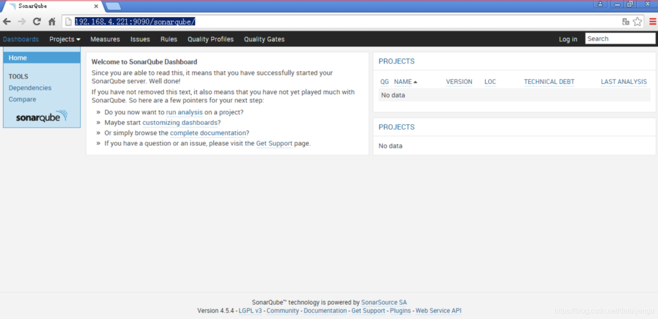This screenshot has width=658, height=319.
Task: Click the SonarSource SA footer link
Action: tap(384, 303)
